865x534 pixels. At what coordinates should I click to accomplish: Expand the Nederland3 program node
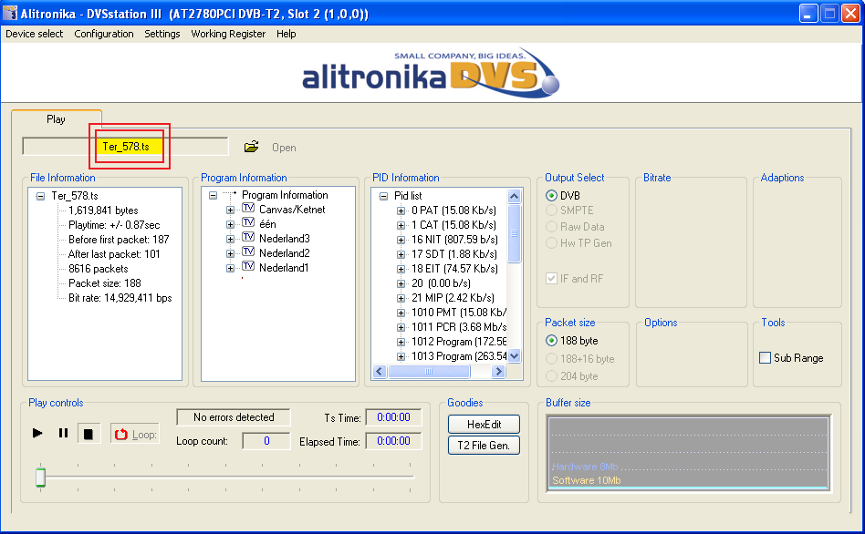231,239
